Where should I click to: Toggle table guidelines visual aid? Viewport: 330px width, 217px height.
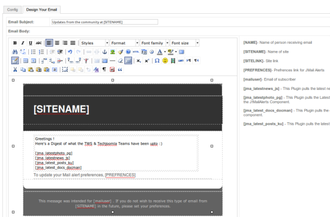[128, 61]
